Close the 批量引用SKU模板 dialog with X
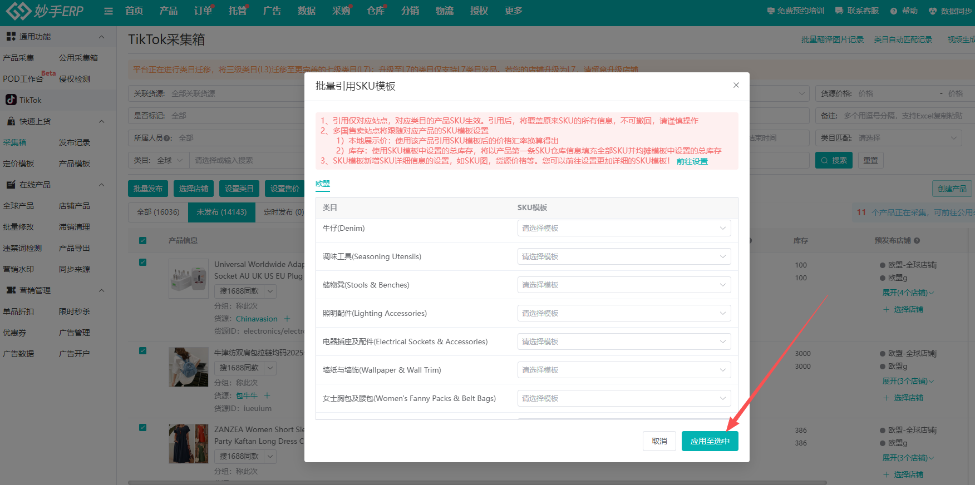 click(x=736, y=85)
